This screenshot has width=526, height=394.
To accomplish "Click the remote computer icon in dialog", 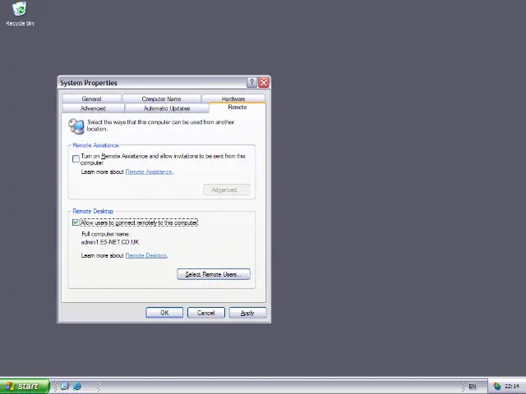I will (x=76, y=126).
